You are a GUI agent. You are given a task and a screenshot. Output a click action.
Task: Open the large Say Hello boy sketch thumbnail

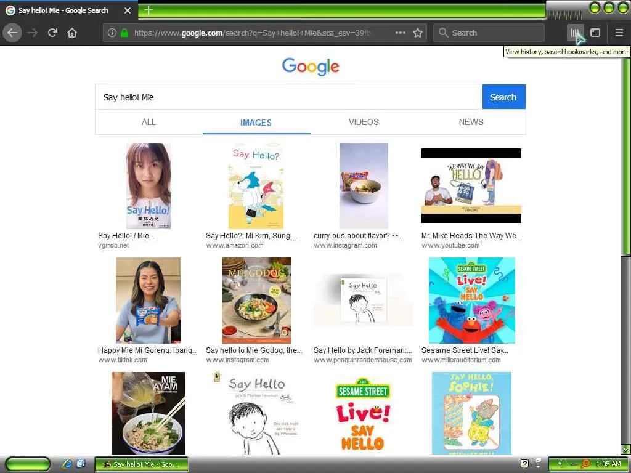tap(256, 413)
